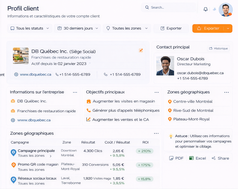238x189 pixels.
Task: Open the three-dot menu for Objectifs principaux
Action: tap(157, 92)
